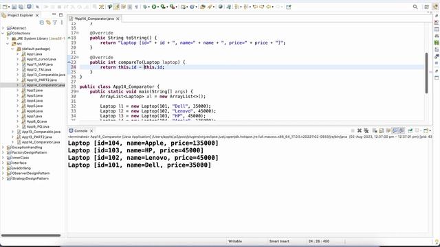
Task: Toggle Show Whitespace Characters icon
Action: click(136, 7)
